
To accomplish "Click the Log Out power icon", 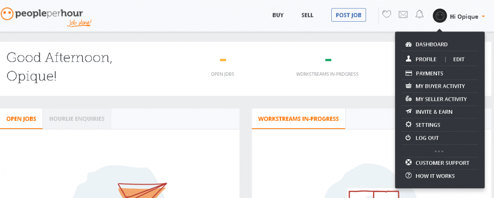I will pos(408,138).
